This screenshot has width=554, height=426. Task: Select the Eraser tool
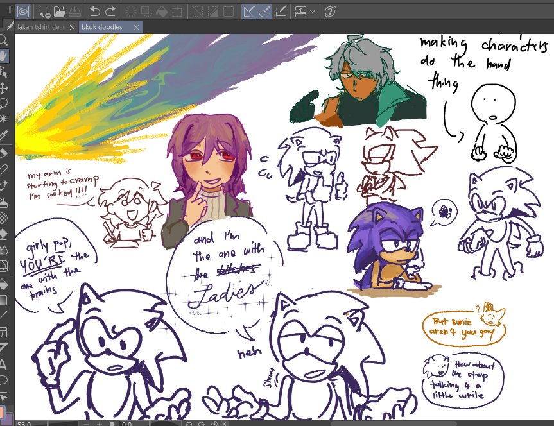coord(4,234)
